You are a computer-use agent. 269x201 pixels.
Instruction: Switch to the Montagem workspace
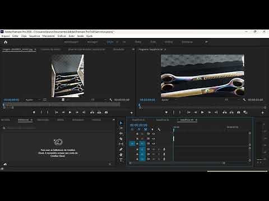(x=92, y=42)
